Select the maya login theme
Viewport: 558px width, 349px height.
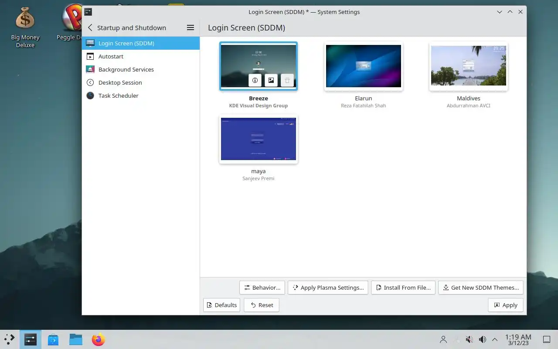[259, 139]
